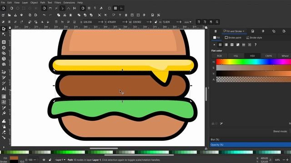The height and width of the screenshot is (163, 291).
Task: Select the Selector arrow tool
Action: tap(4, 29)
